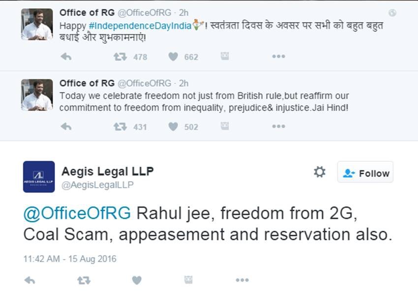Viewport: 418px width, 295px height.
Task: Open more options on the second tweet
Action: [279, 127]
